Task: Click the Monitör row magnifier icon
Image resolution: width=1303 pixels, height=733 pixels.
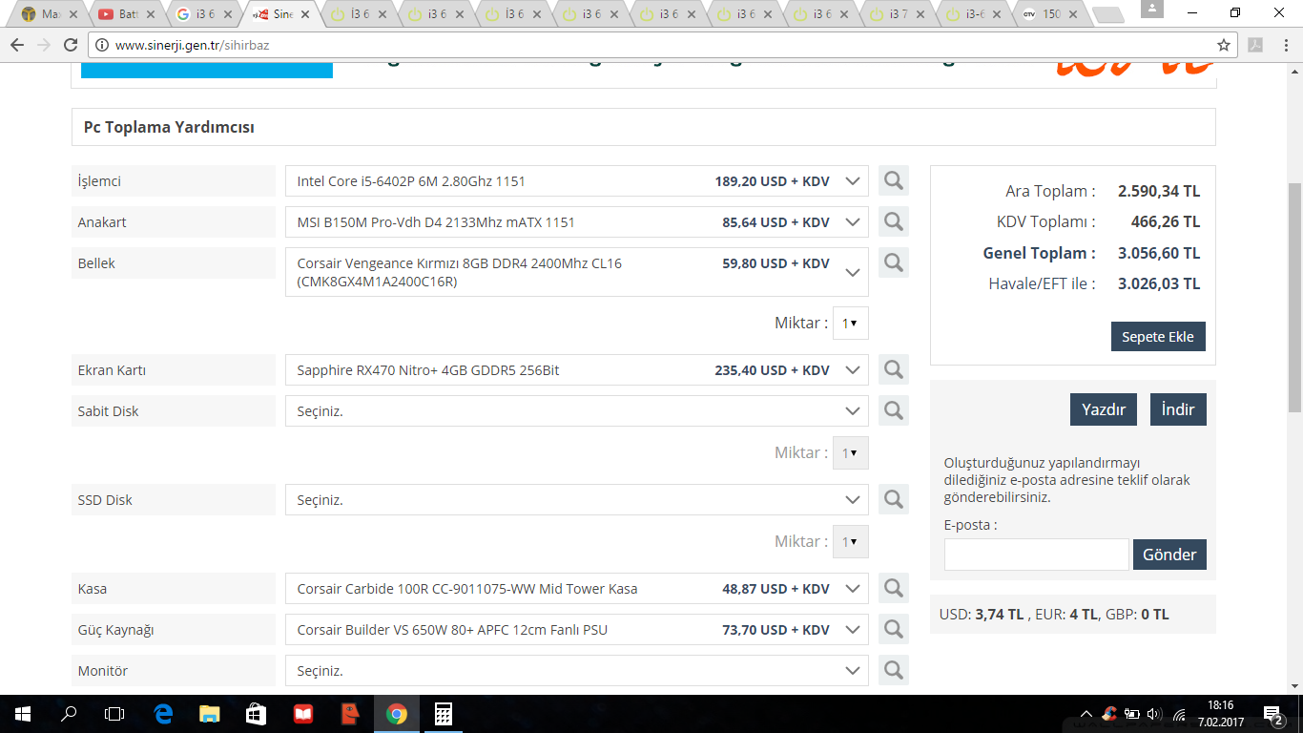Action: pyautogui.click(x=894, y=670)
